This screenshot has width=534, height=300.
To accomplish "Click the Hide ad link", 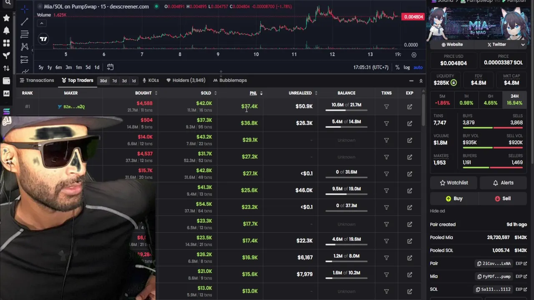I will (x=437, y=211).
